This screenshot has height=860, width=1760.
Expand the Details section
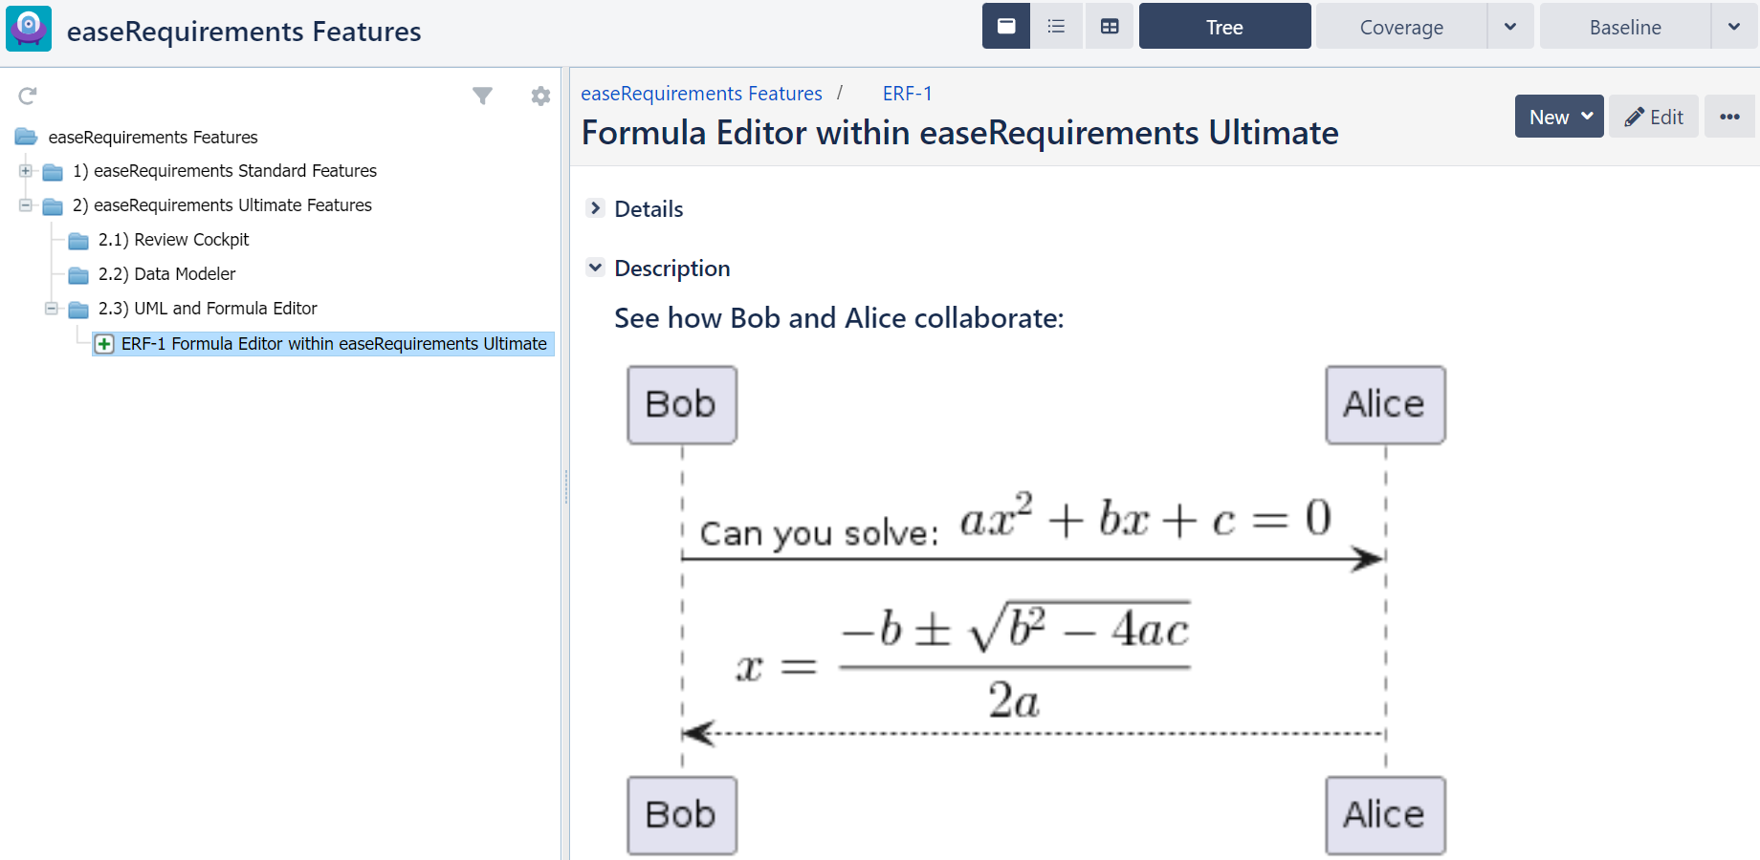pos(595,208)
